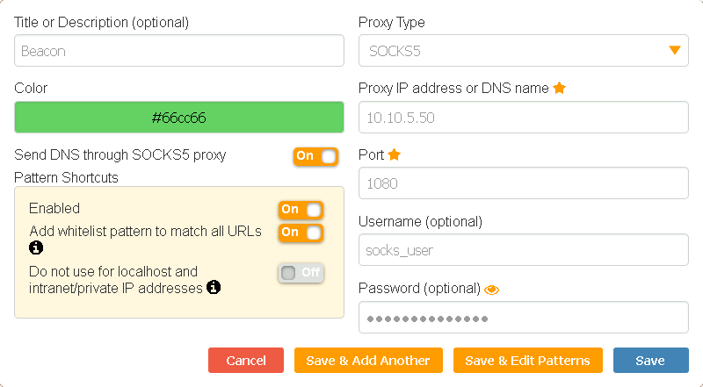Screen dimensions: 703x387
Task: Focus the Title or Description field
Action: (x=179, y=51)
